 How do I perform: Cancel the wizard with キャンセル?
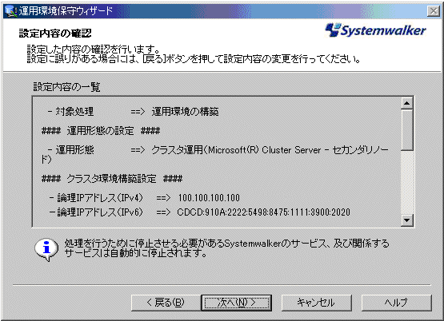pyautogui.click(x=317, y=303)
